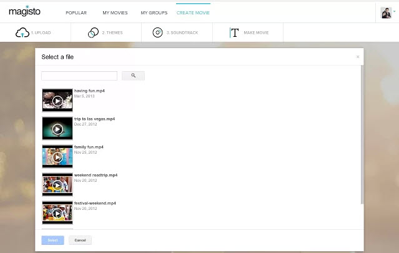Click the Cancel button
This screenshot has width=399, height=253.
point(80,241)
